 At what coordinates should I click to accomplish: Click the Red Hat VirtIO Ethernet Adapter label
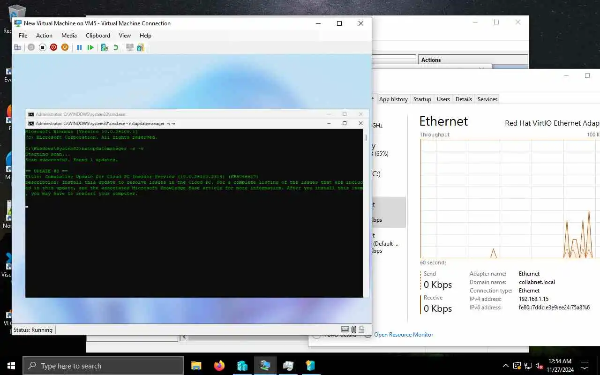tap(552, 123)
